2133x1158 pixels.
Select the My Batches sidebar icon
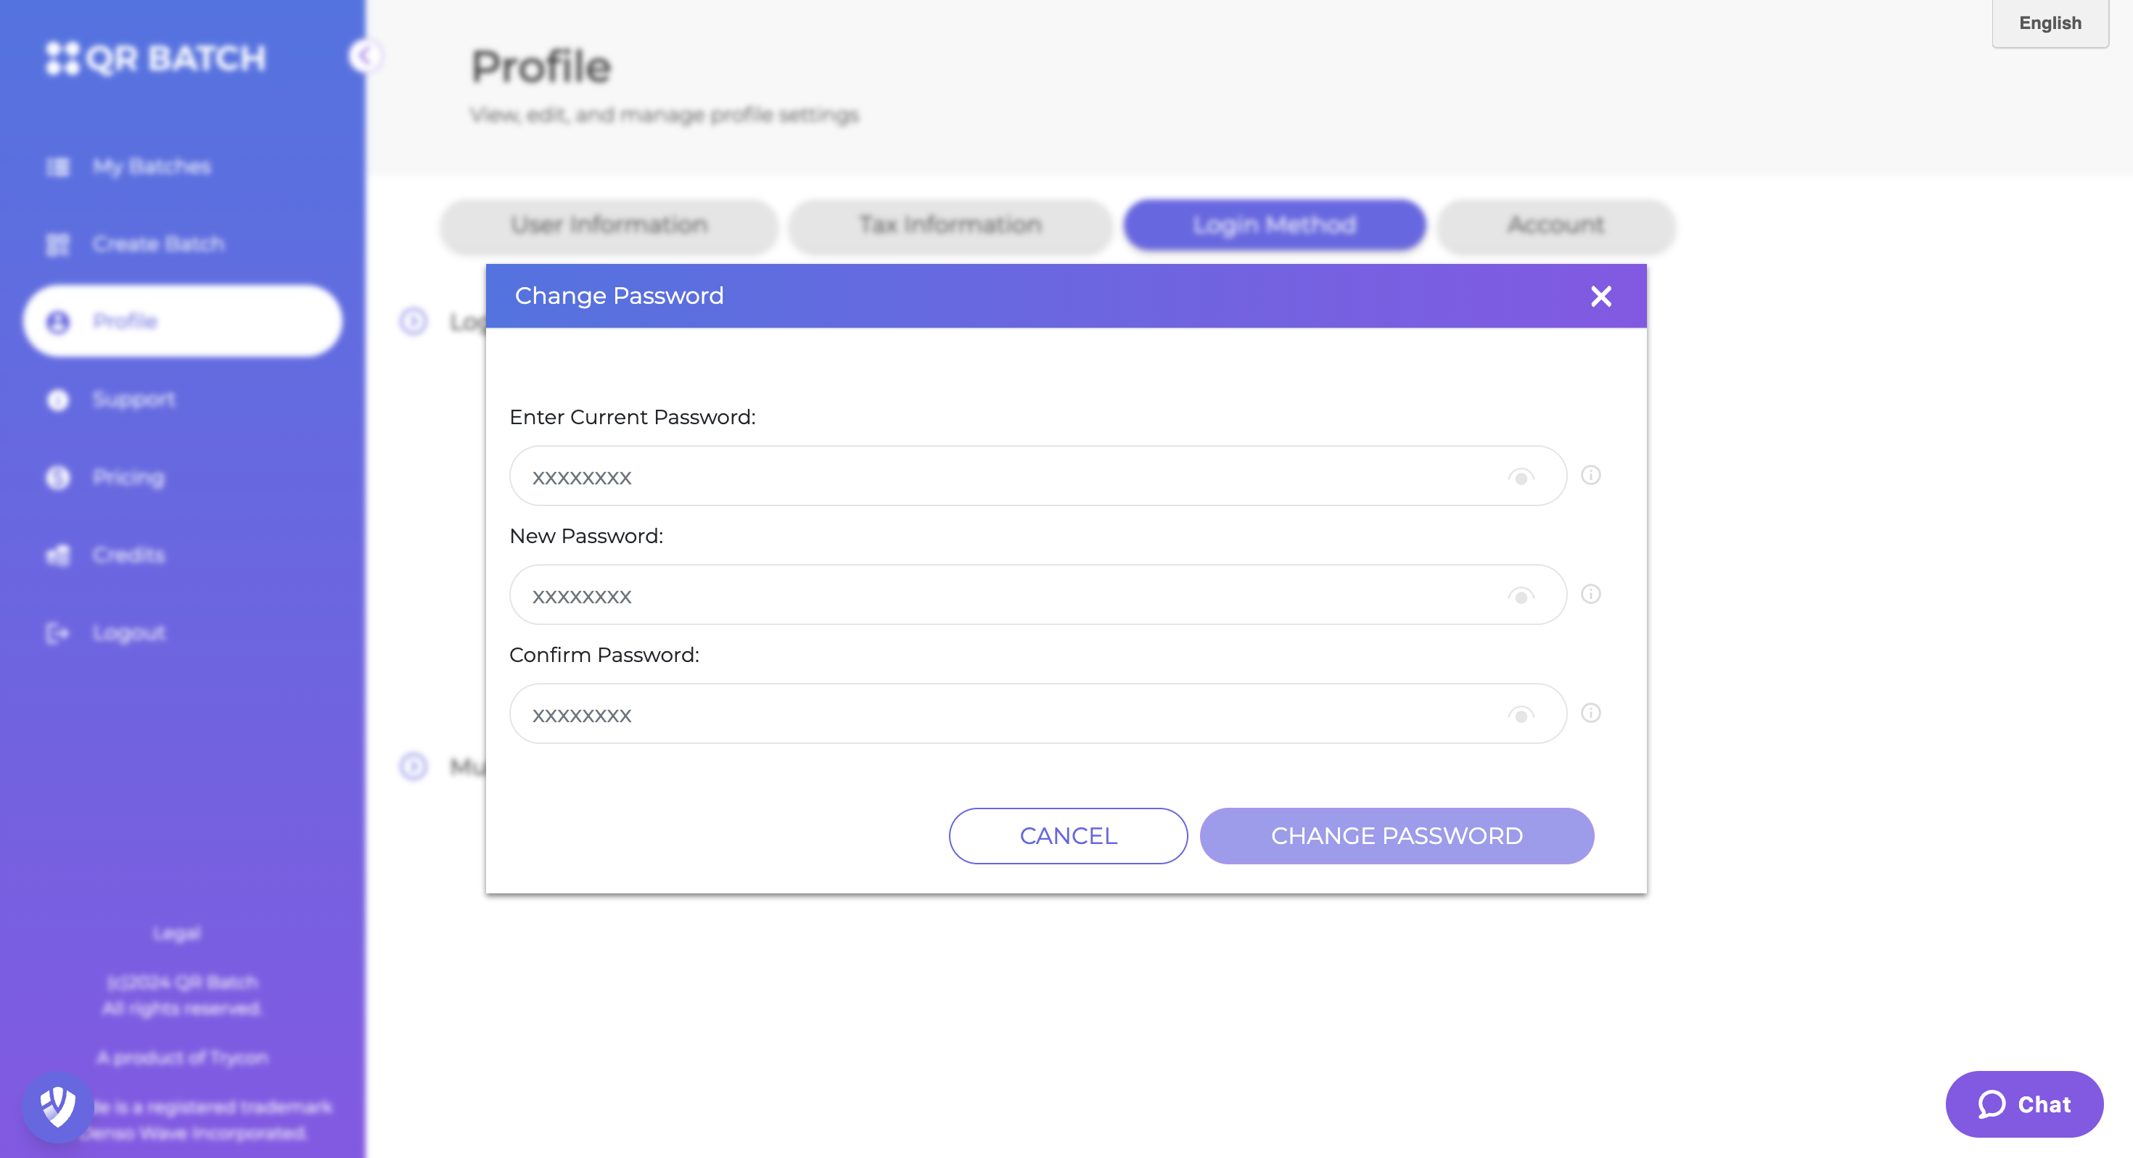point(58,168)
